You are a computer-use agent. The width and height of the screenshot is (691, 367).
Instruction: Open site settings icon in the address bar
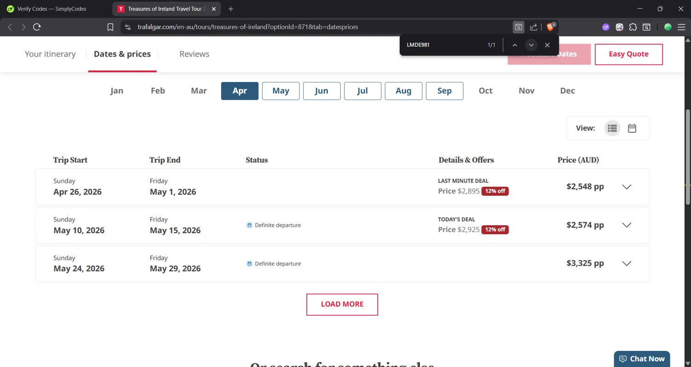pyautogui.click(x=128, y=27)
